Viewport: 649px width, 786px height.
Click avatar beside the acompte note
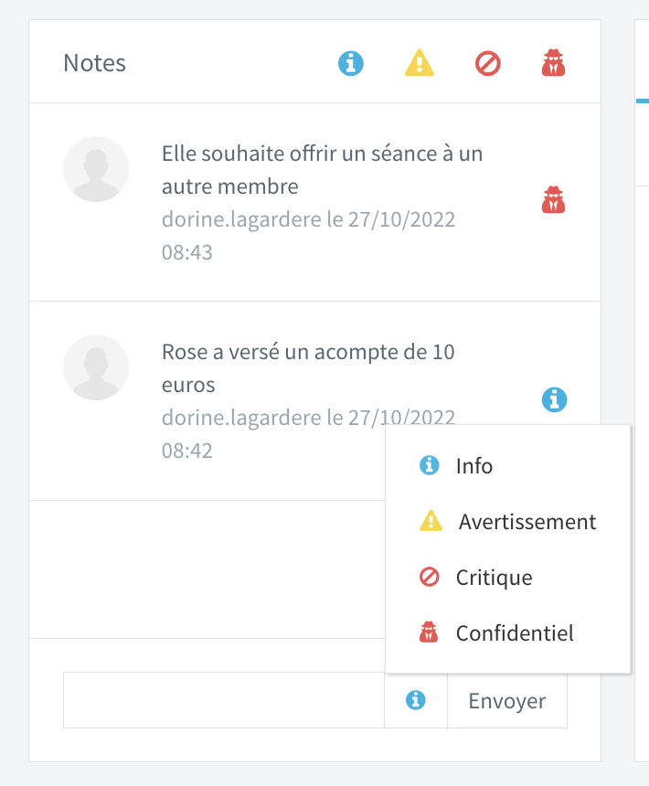96,367
